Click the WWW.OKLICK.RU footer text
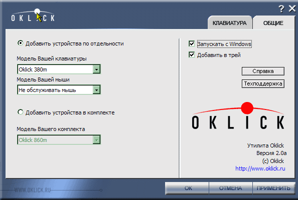The image size is (298, 200). tap(32, 190)
